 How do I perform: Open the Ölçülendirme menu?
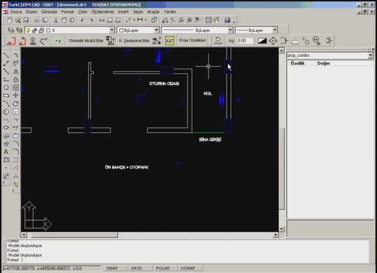(102, 12)
